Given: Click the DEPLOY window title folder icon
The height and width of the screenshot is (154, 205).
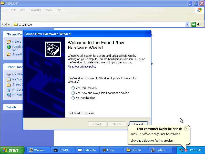Looking at the screenshot, I should tap(3, 3).
